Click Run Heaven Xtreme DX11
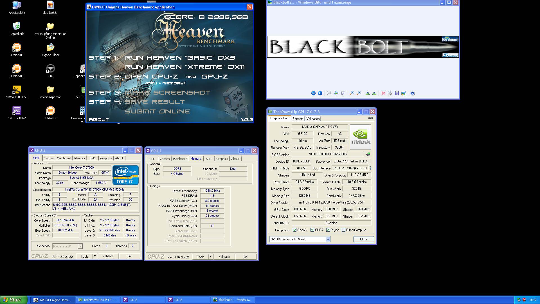This screenshot has width=540, height=304. click(x=185, y=67)
